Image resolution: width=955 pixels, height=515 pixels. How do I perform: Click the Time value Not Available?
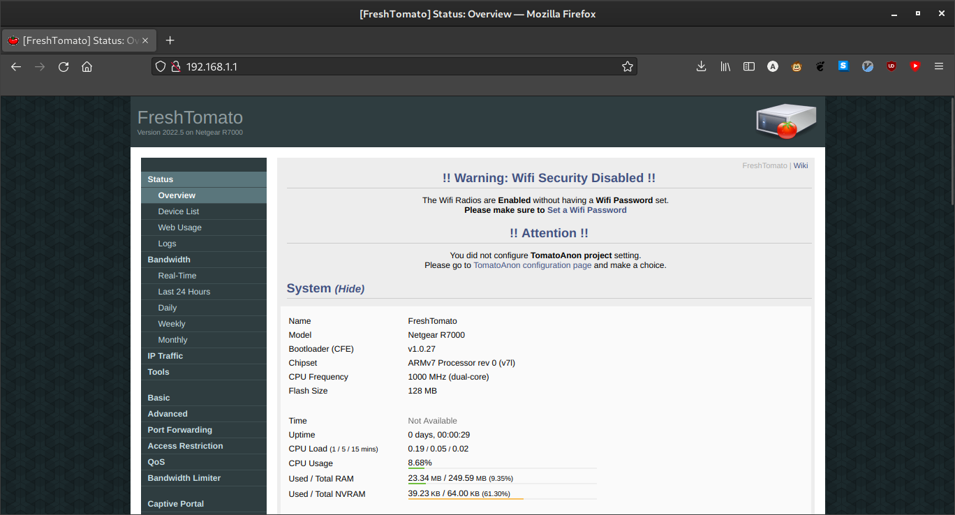(433, 421)
